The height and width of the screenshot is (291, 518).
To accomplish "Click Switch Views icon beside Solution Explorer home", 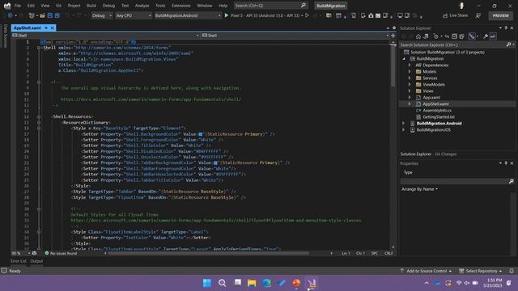I will pos(426,36).
